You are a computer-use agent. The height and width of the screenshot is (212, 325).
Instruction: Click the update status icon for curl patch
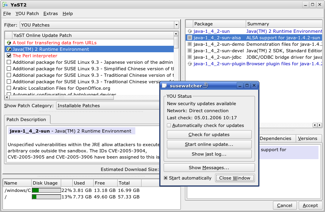coord(9,43)
